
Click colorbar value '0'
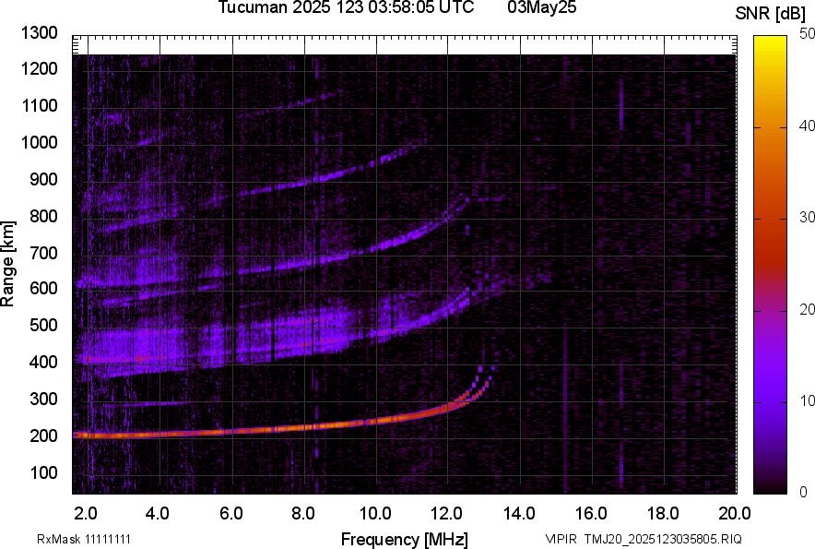[804, 492]
